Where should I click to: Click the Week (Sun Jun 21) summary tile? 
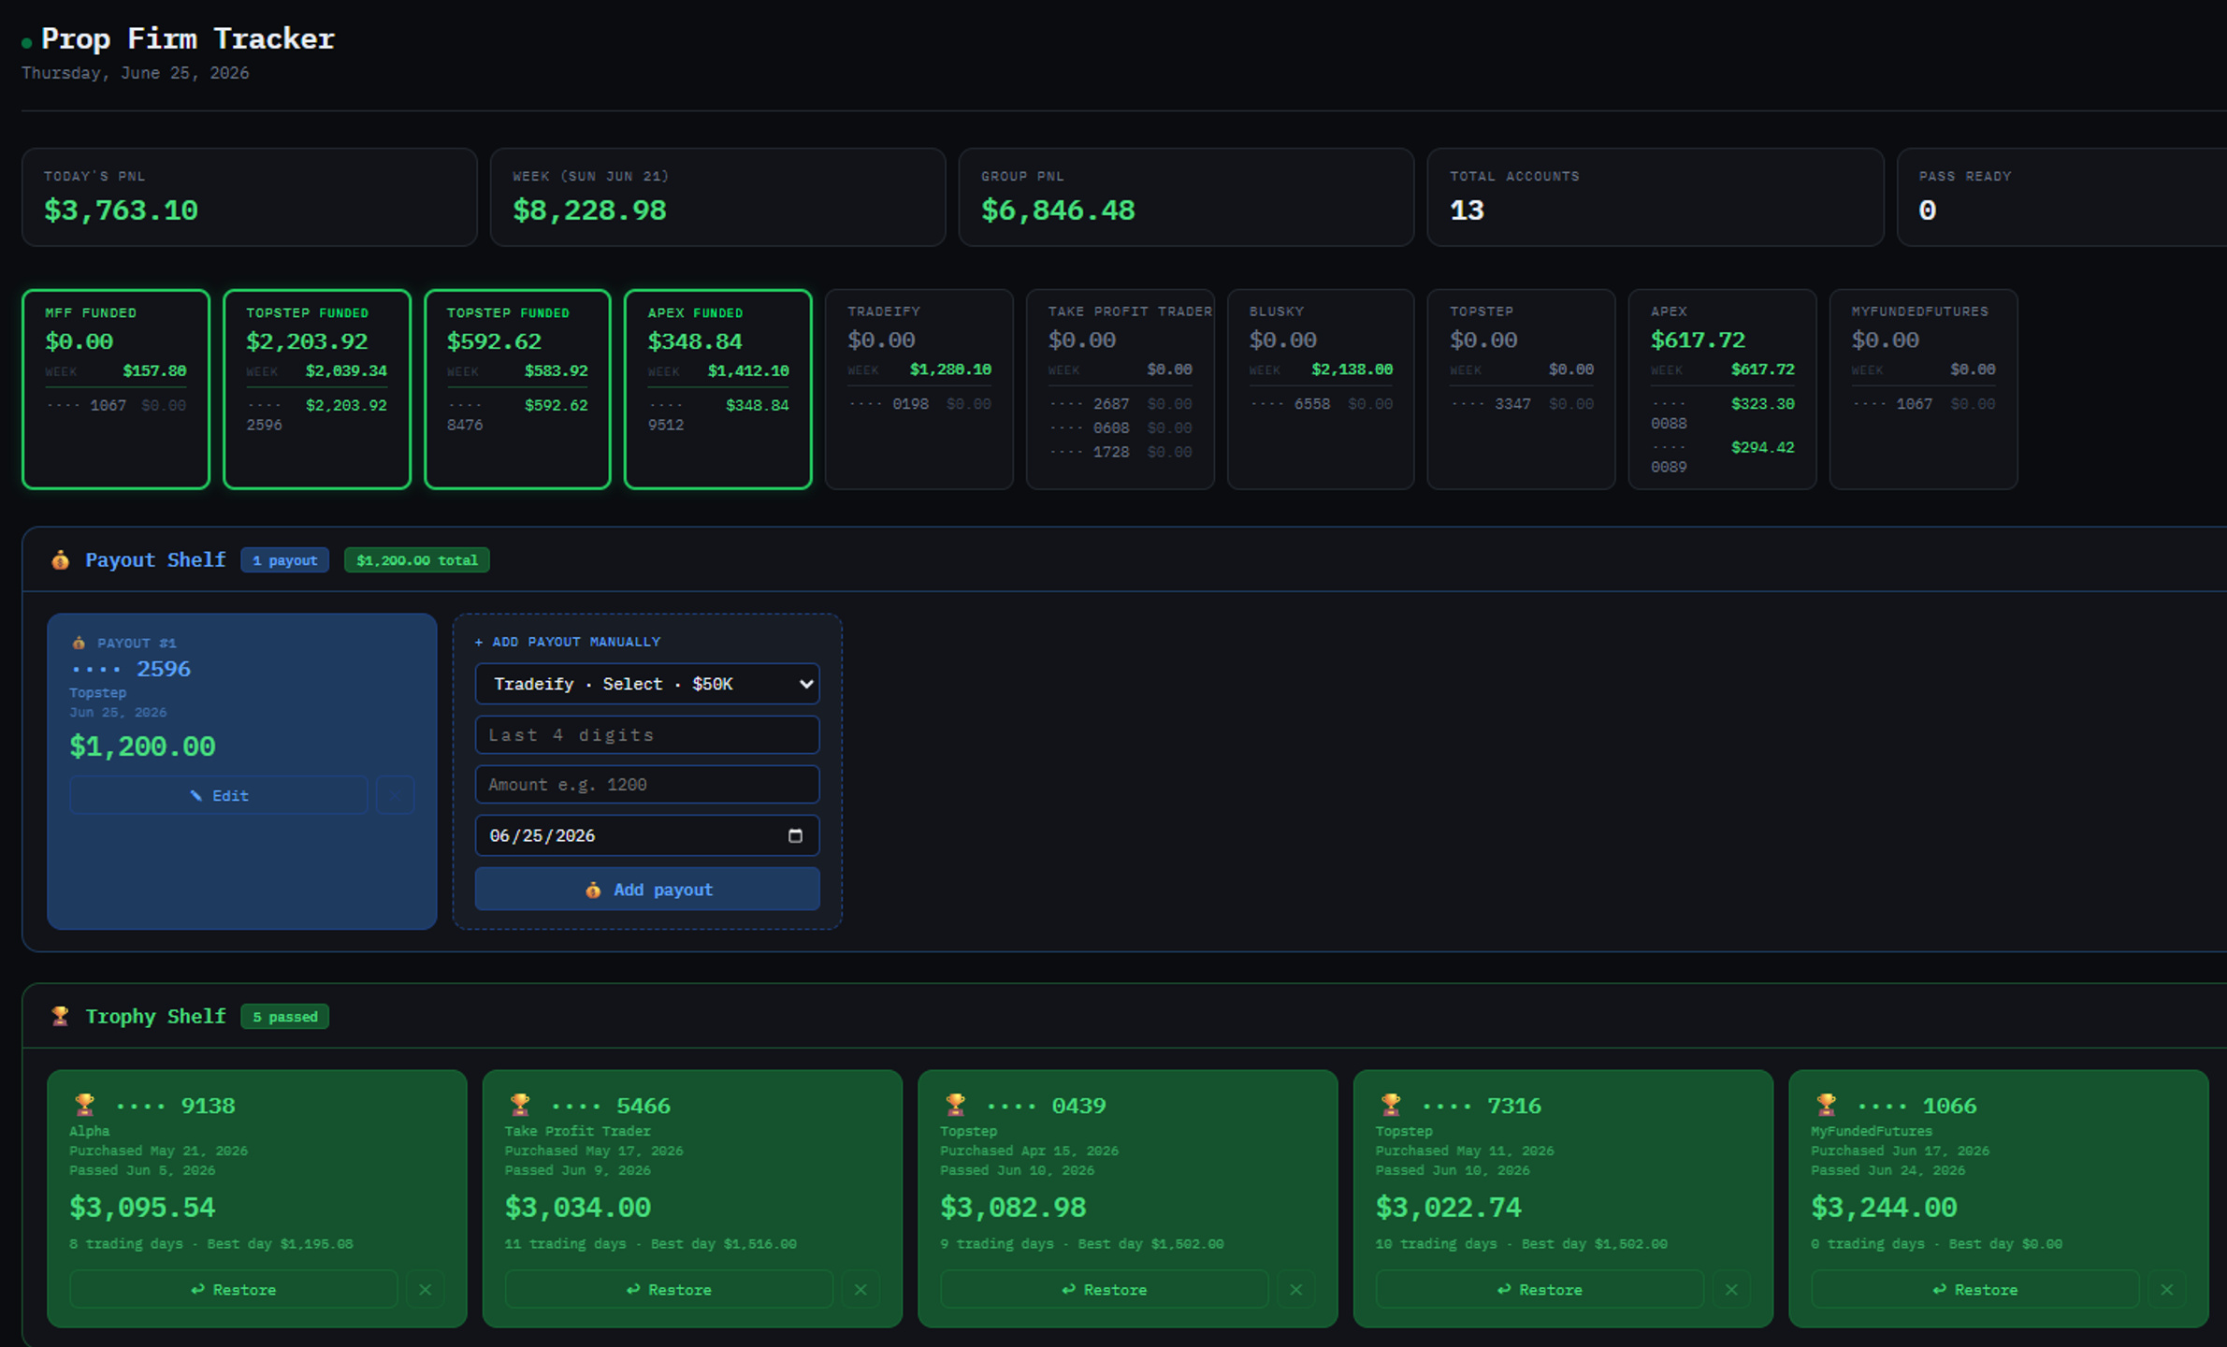[x=718, y=197]
